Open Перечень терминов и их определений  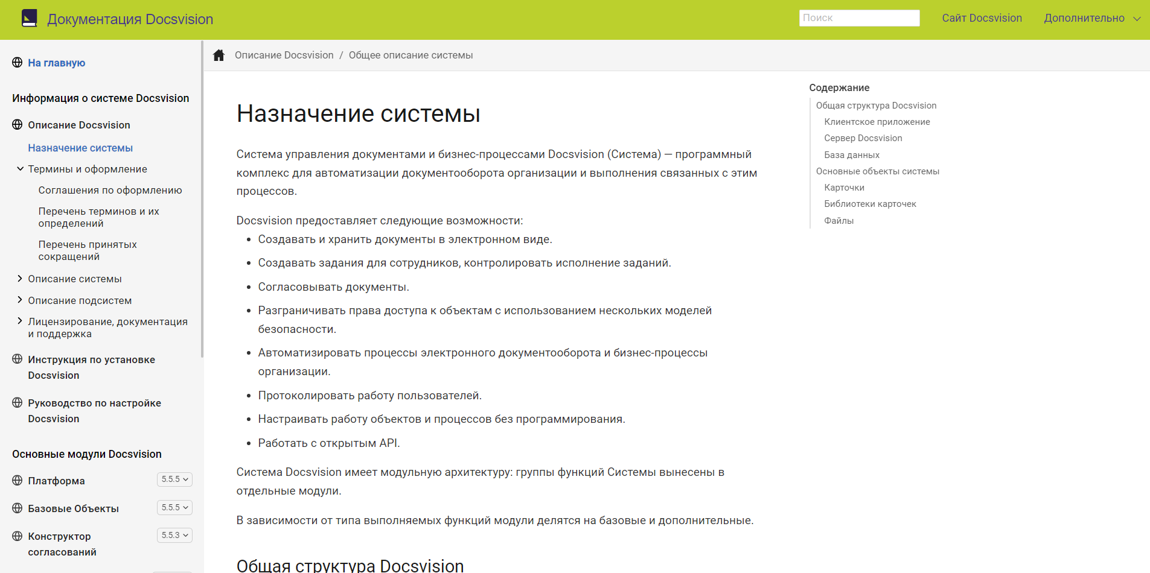coord(99,217)
